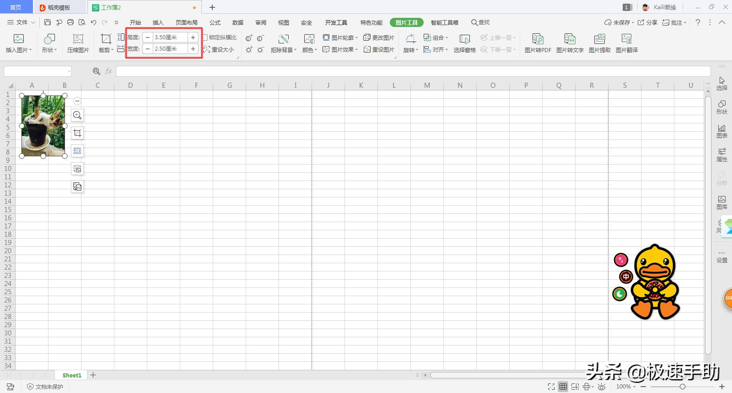Click the Selection Pane (选择窗格) icon
This screenshot has height=393, width=732.
(464, 43)
